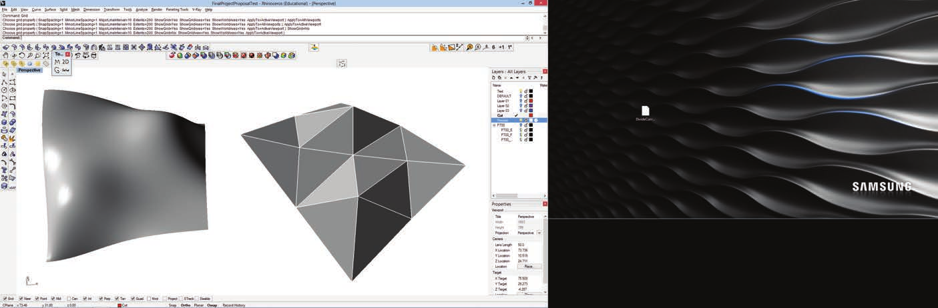Toggle Osnap in the status bar
This screenshot has width=938, height=308.
212,305
